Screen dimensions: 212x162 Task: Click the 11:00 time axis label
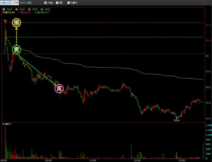coord(93,160)
